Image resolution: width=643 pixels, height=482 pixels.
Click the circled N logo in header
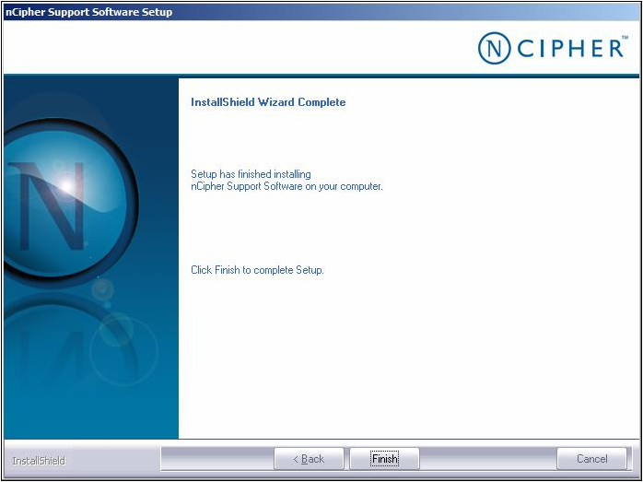[494, 48]
